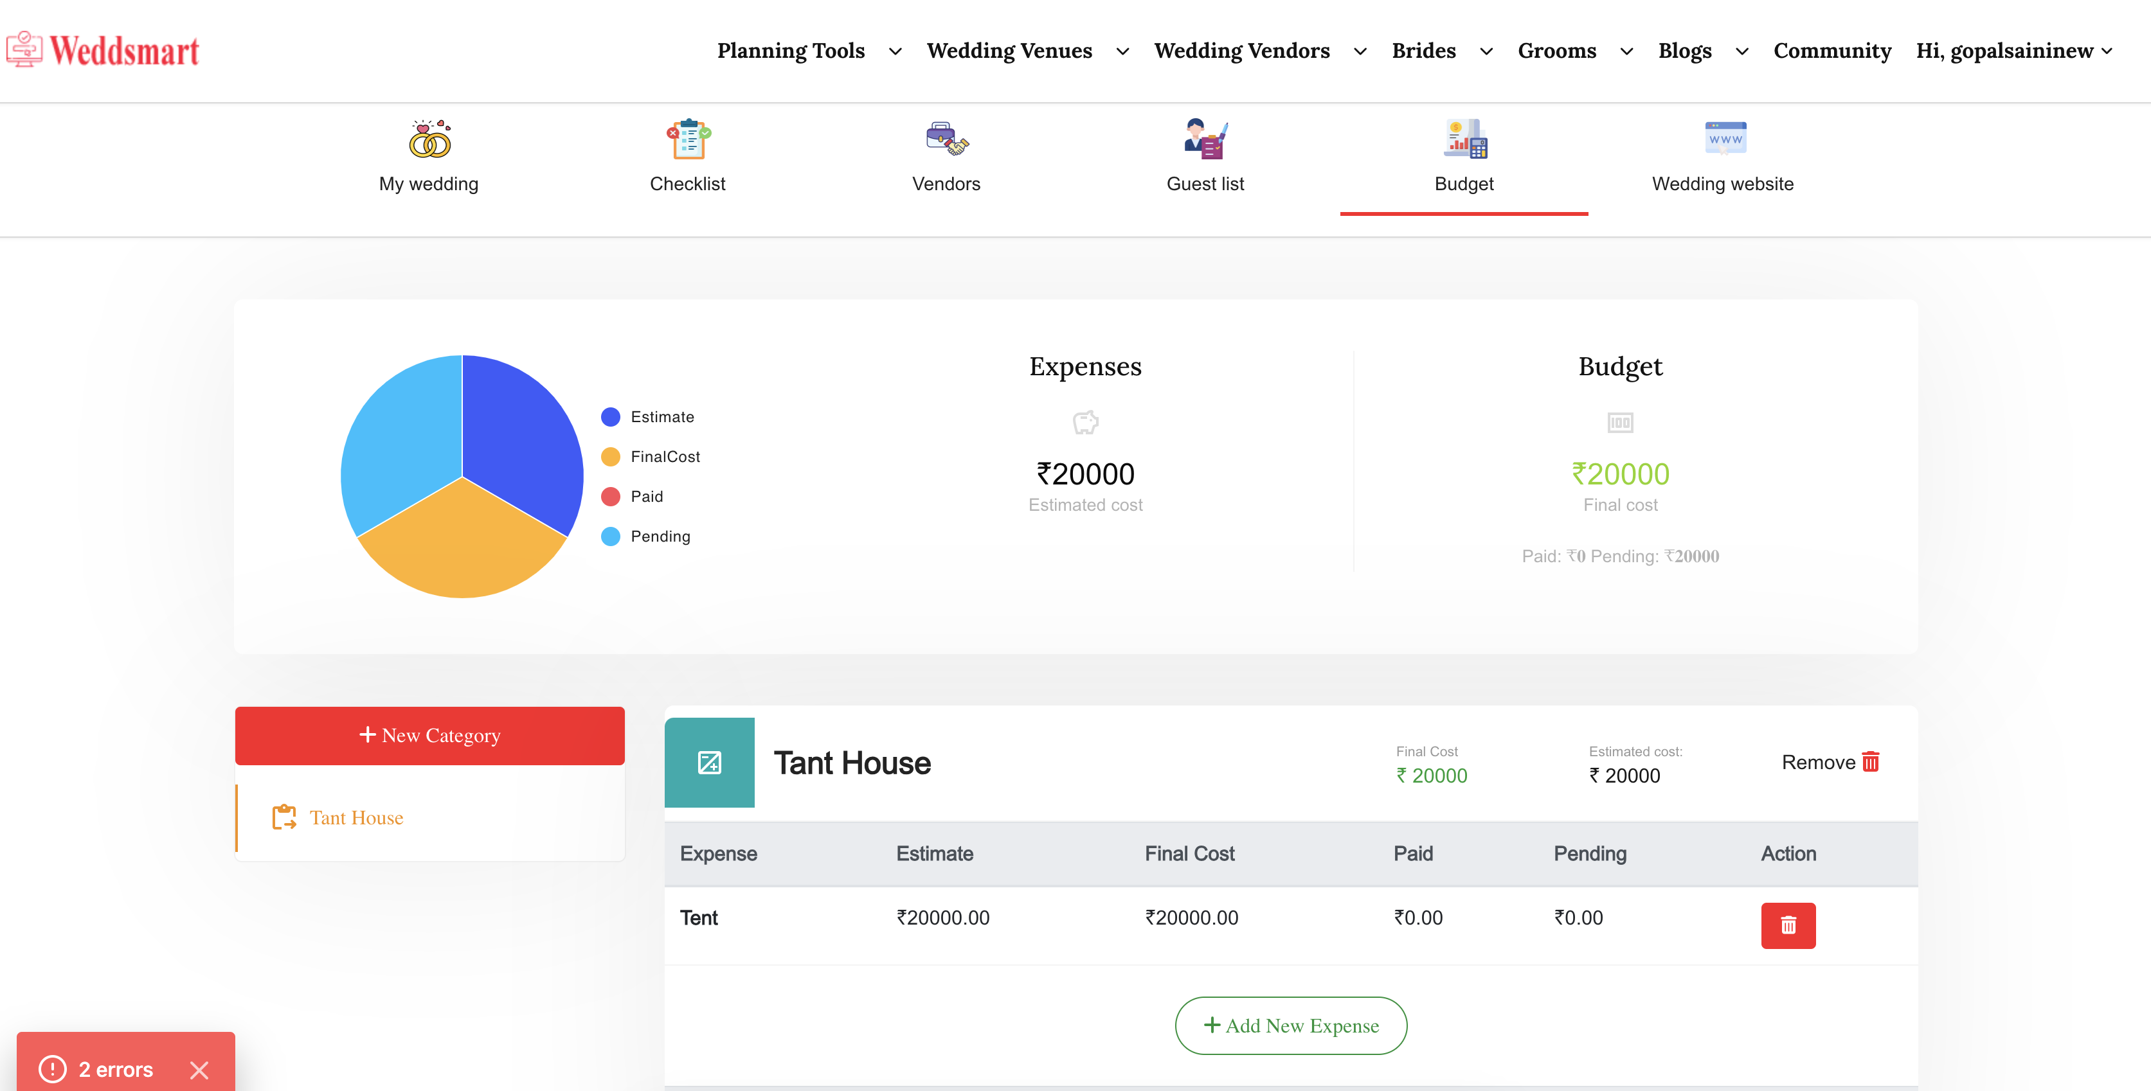Dismiss the 2 errors notification

pos(199,1069)
